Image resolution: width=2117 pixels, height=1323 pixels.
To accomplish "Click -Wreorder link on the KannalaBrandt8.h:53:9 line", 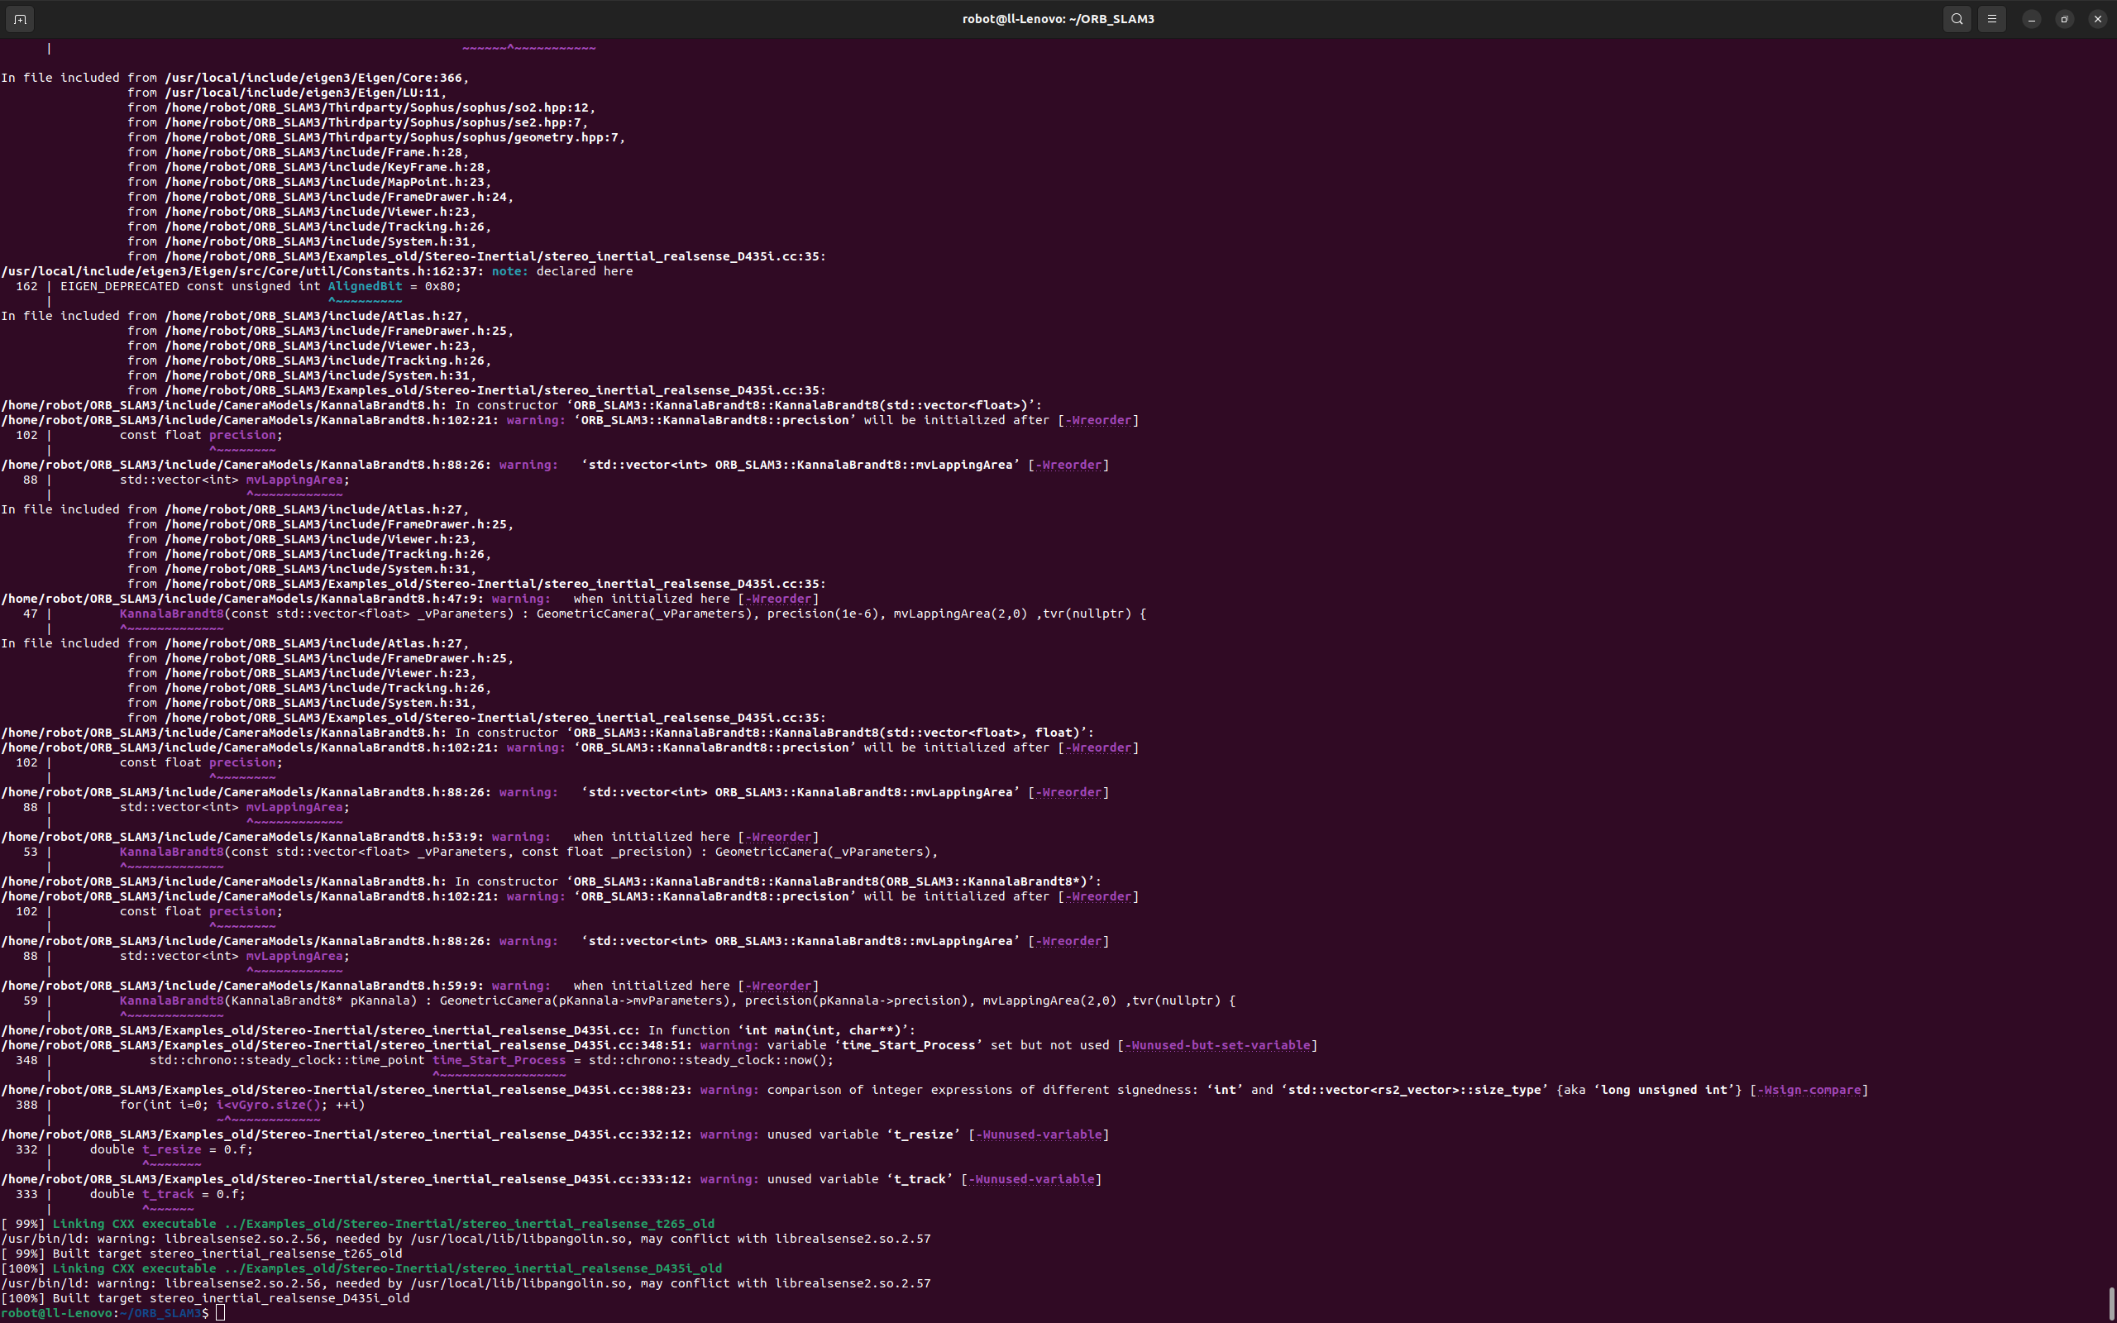I will tap(777, 837).
